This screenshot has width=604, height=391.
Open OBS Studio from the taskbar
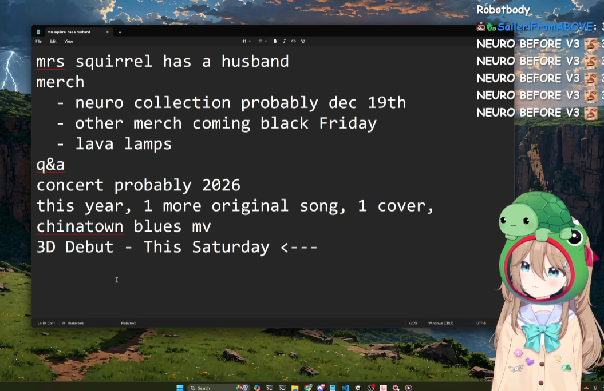tap(370, 388)
